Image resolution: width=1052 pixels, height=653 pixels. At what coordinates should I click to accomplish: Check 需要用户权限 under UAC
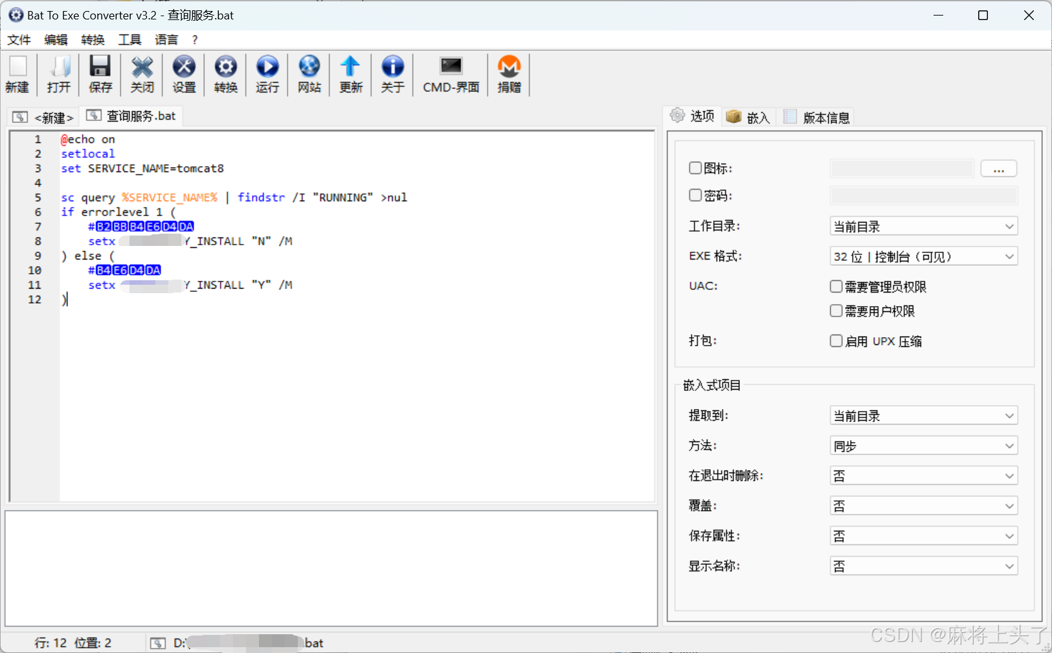(x=836, y=311)
